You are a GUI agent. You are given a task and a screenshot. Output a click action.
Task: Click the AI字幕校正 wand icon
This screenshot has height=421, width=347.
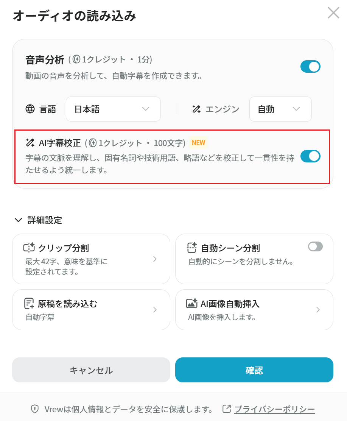(x=30, y=143)
